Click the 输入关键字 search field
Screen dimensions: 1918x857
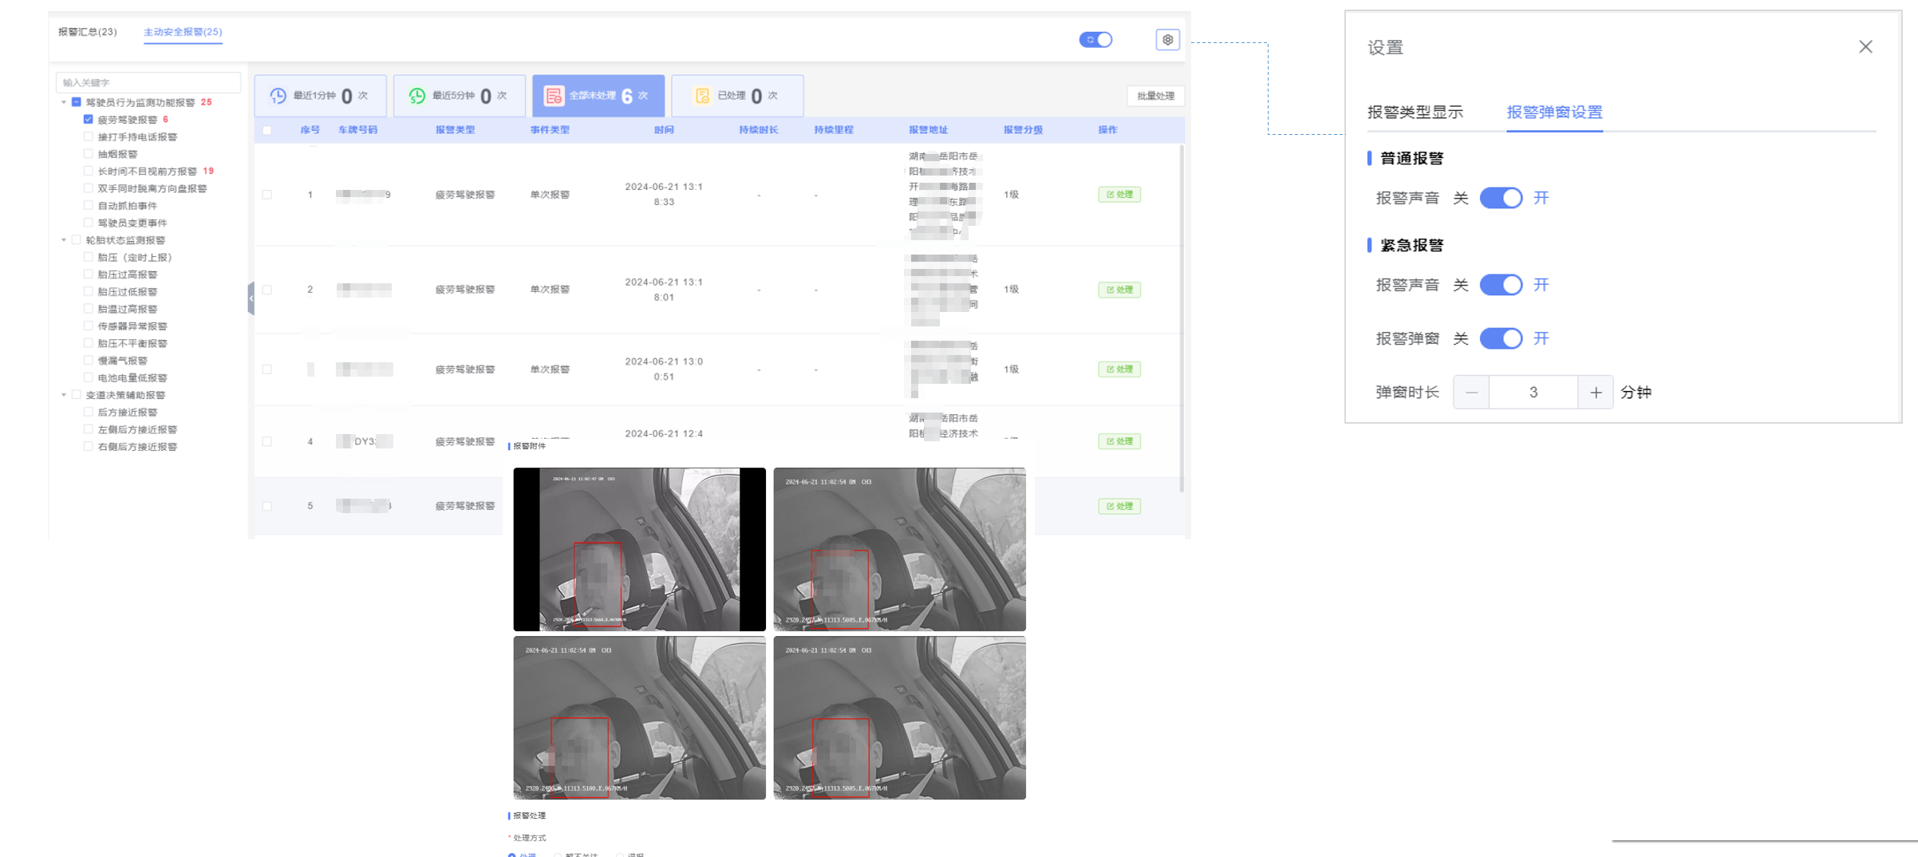148,82
